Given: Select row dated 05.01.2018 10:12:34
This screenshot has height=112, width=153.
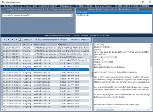Looking at the screenshot, I should (46, 97).
